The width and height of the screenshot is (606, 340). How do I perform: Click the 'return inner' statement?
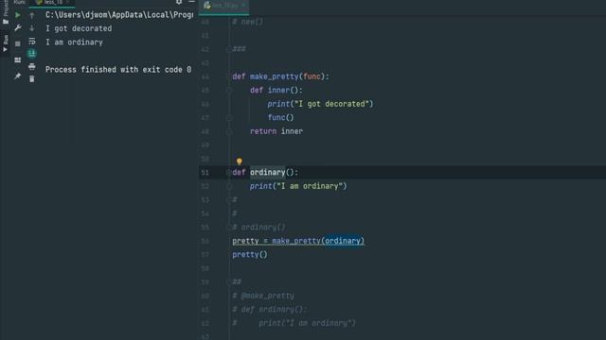coord(276,131)
